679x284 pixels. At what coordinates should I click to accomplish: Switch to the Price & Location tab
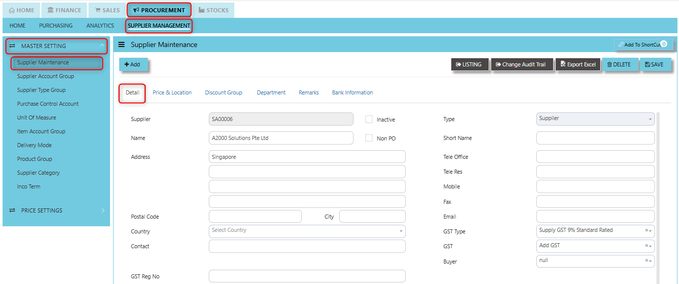click(172, 92)
